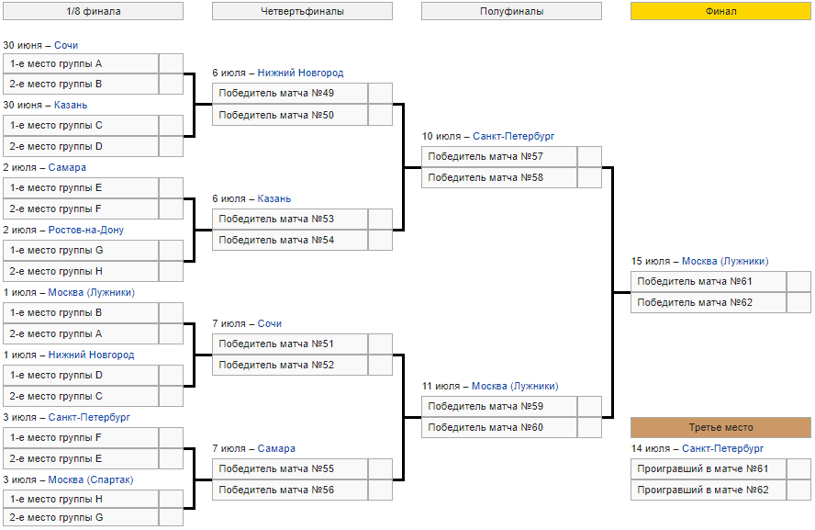Image resolution: width=815 pixels, height=530 pixels.
Task: Open the Москва (Спартак) link
Action: point(91,479)
